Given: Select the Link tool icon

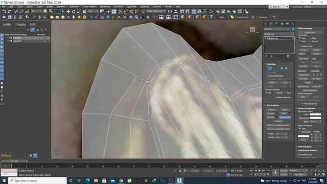Looking at the screenshot, I should coord(16,11).
